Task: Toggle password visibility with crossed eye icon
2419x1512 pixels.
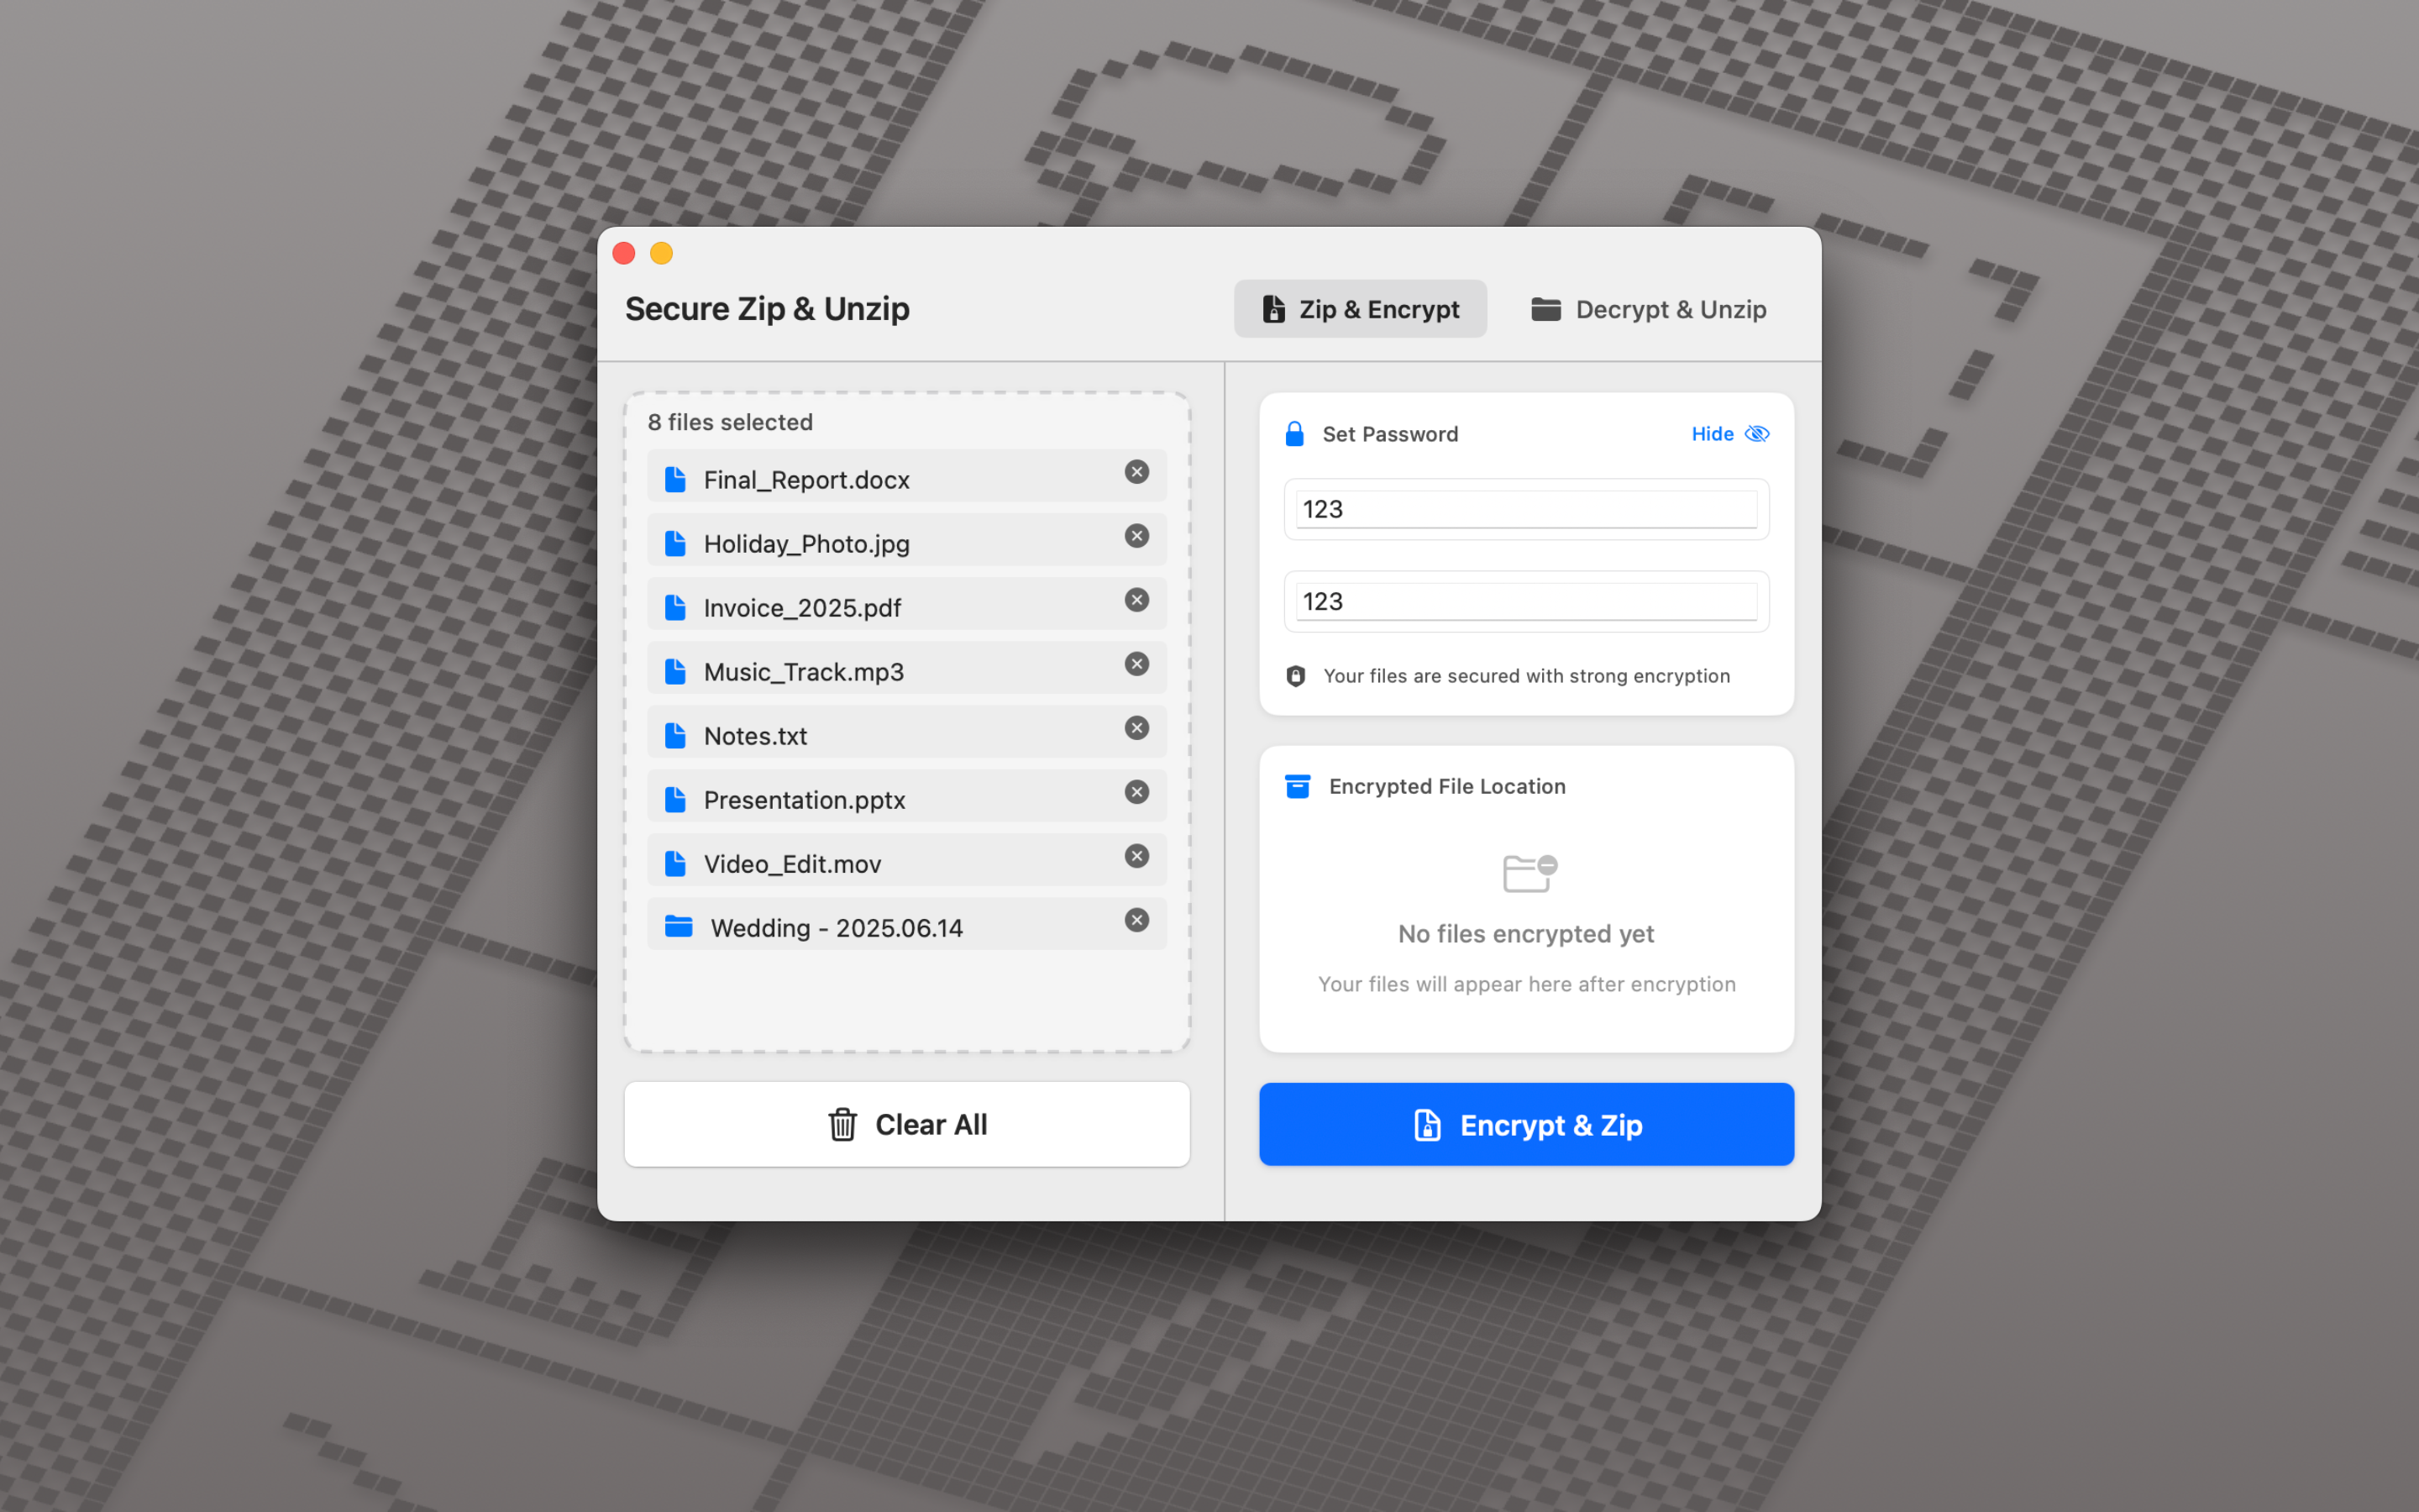Action: point(1756,434)
